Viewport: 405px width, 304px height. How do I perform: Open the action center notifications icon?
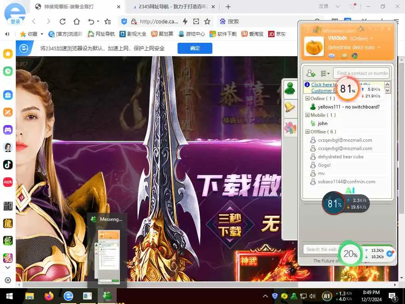(393, 296)
